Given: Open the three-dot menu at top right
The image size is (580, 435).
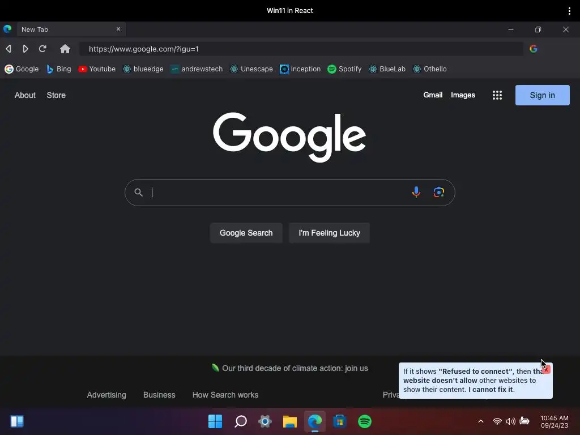Looking at the screenshot, I should (569, 11).
